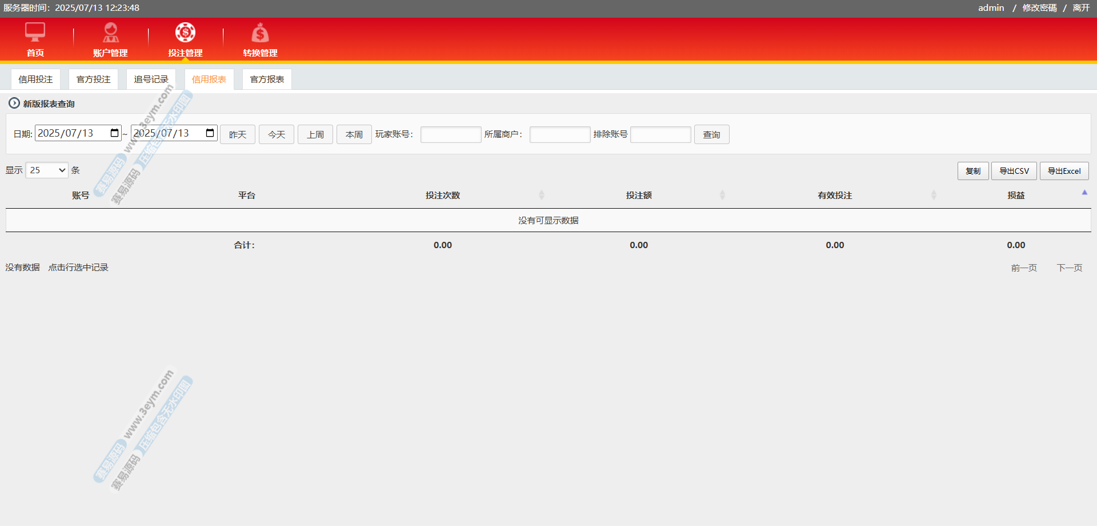Click the 修改密码 link
1097x526 pixels.
(x=1039, y=8)
